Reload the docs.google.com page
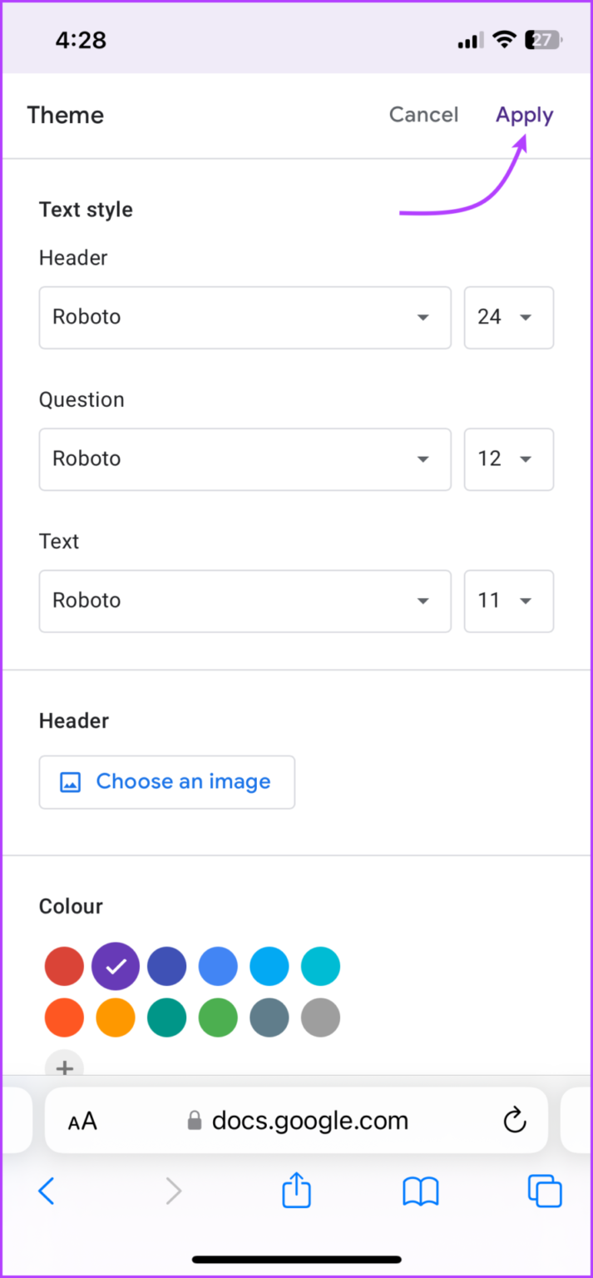Image resolution: width=593 pixels, height=1278 pixels. pyautogui.click(x=515, y=1120)
